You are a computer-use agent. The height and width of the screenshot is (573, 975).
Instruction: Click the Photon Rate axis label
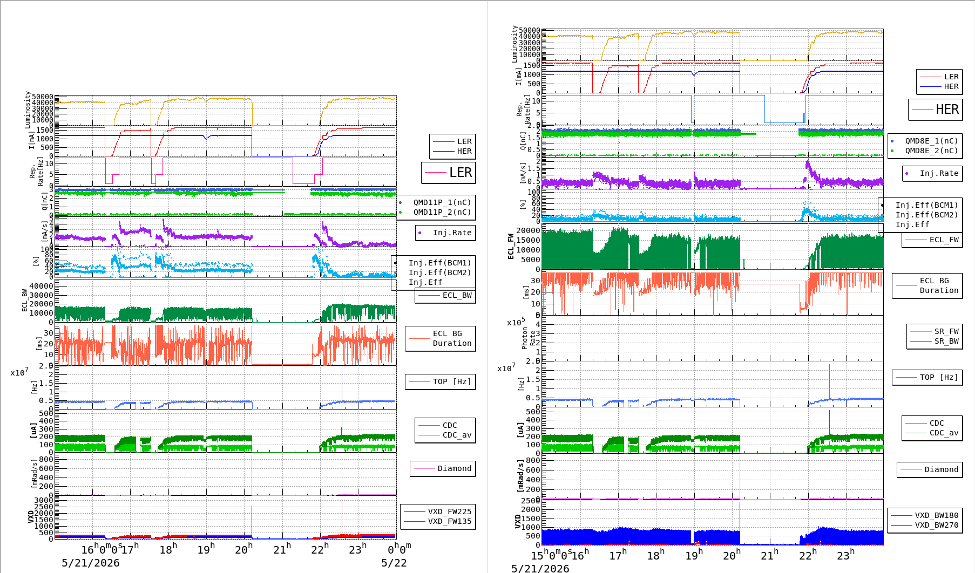coord(529,338)
